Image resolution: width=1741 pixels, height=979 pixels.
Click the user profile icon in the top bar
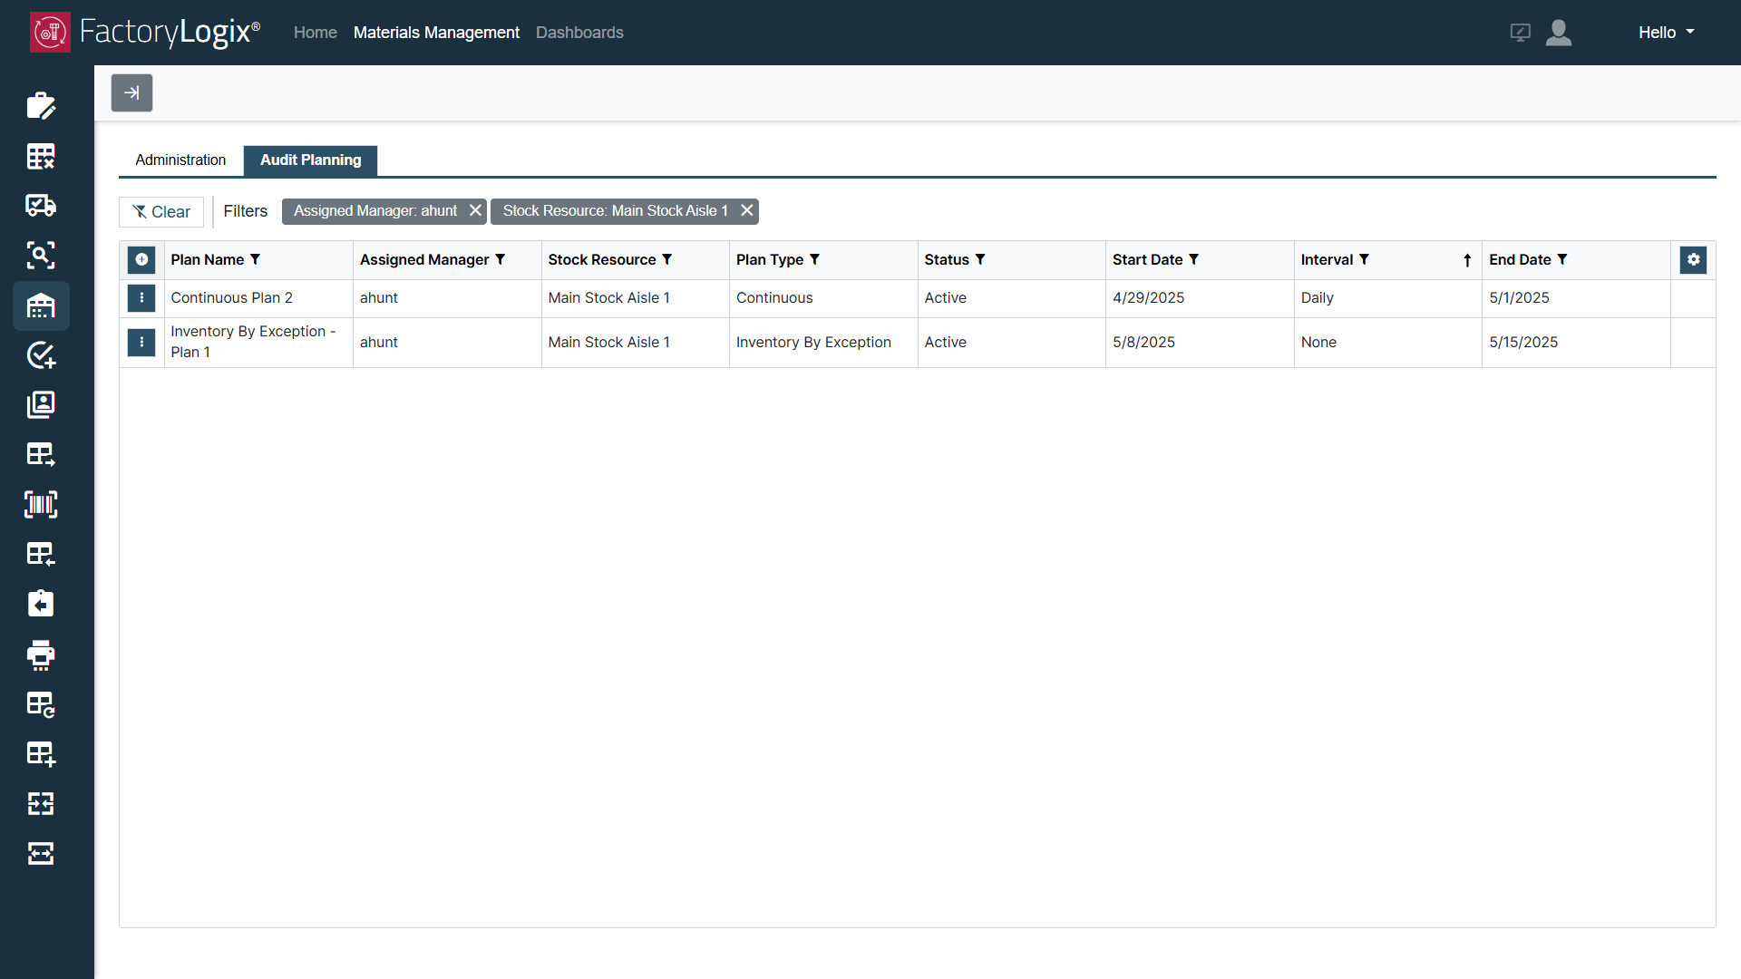coord(1559,33)
